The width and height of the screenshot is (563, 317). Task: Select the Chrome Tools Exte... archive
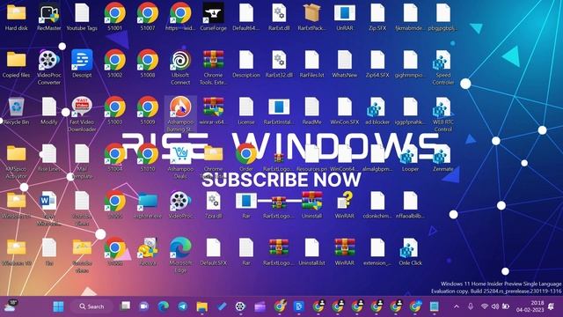(213, 67)
